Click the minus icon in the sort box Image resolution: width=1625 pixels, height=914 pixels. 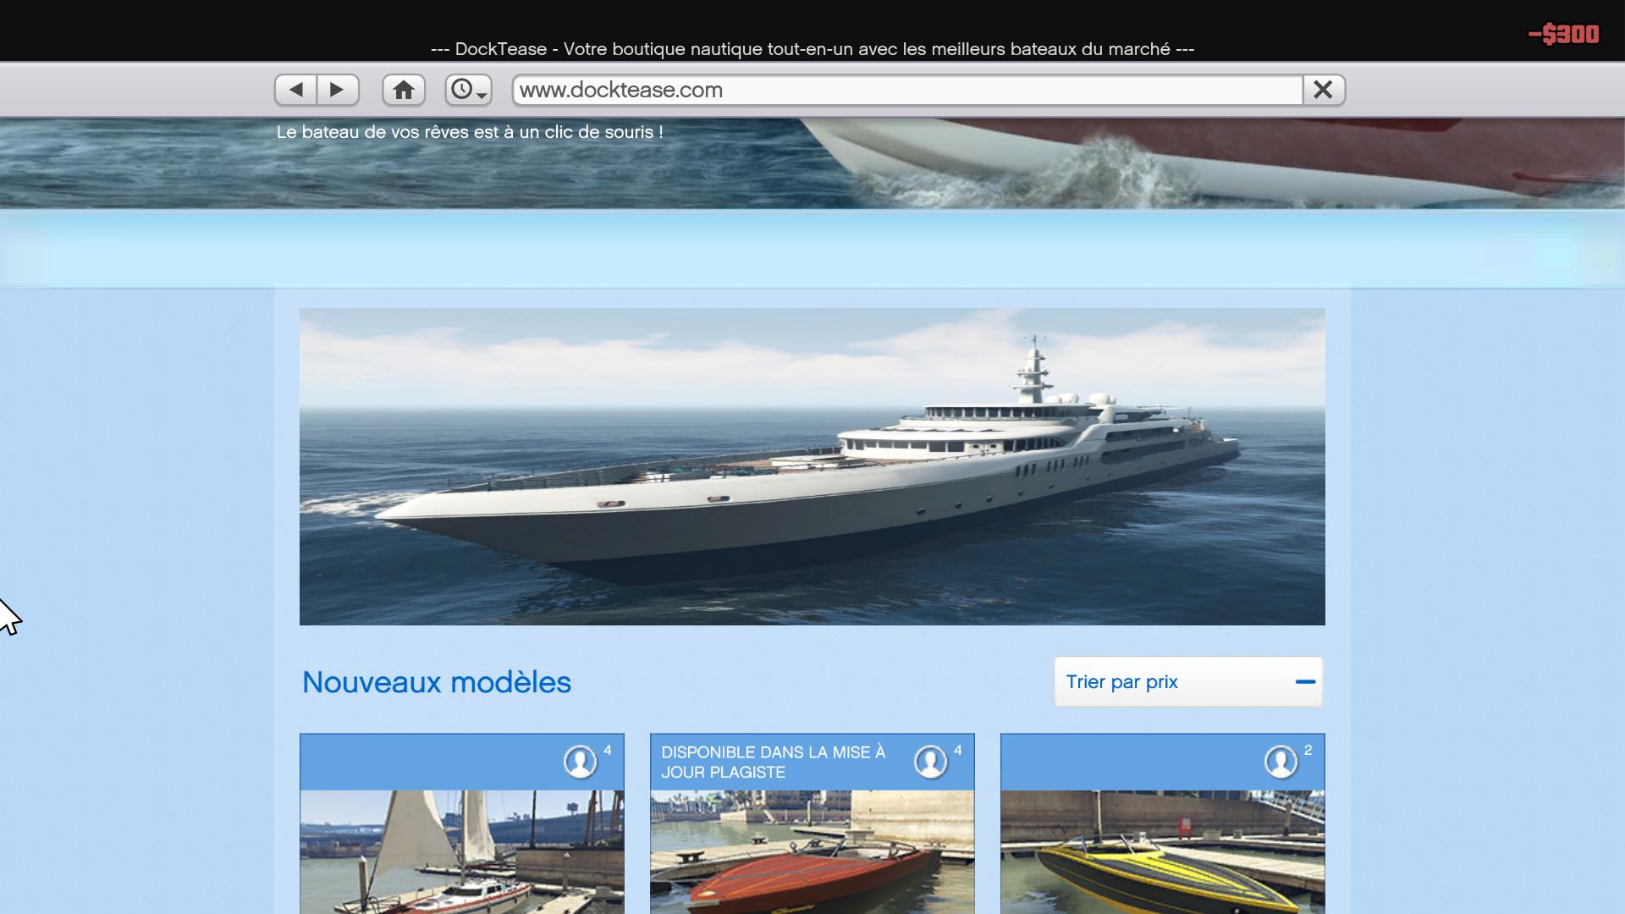point(1305,682)
